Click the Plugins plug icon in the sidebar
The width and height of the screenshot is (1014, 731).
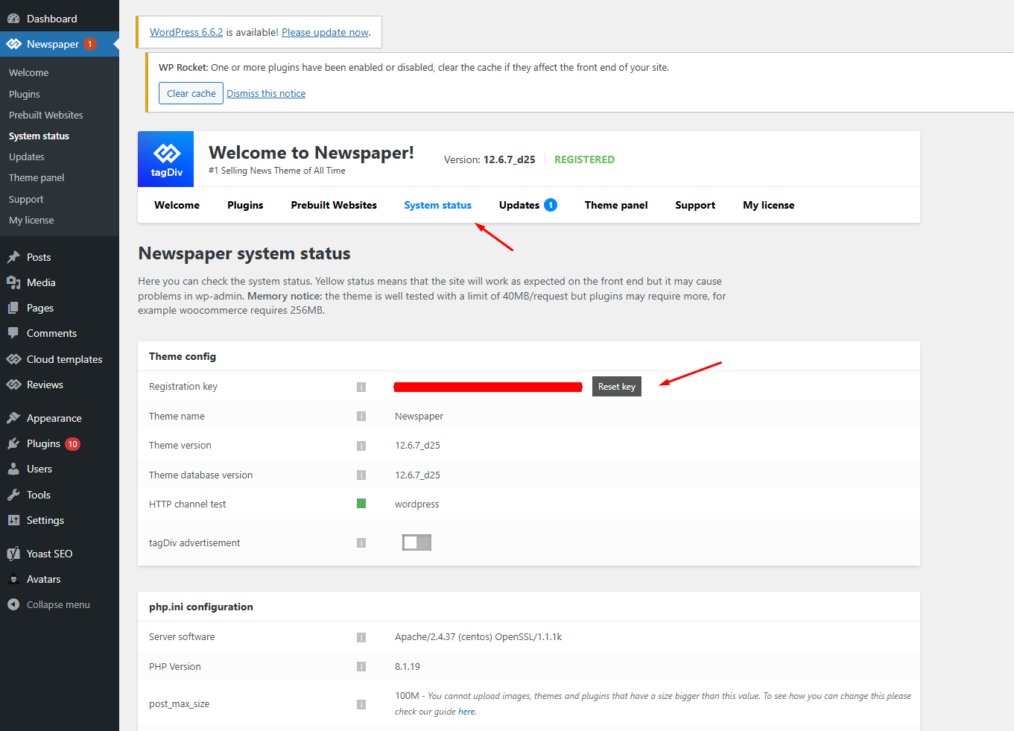point(13,443)
